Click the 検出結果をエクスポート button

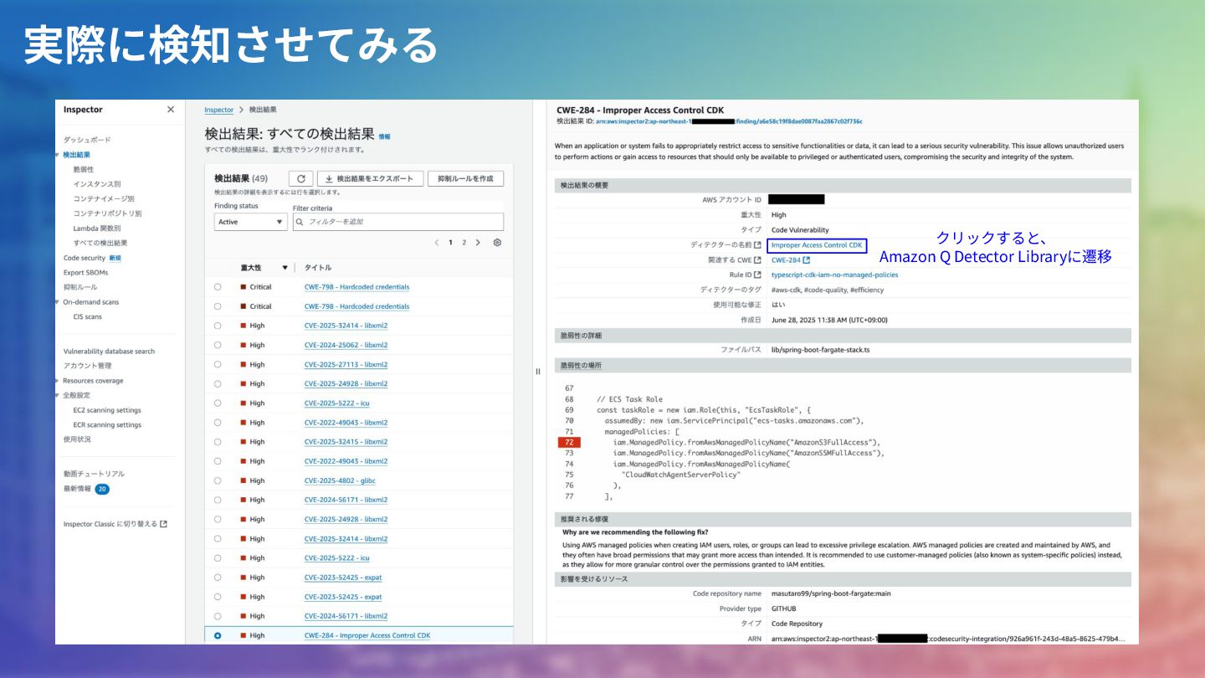[370, 178]
